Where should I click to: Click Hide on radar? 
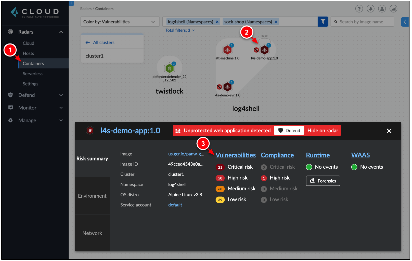click(323, 130)
